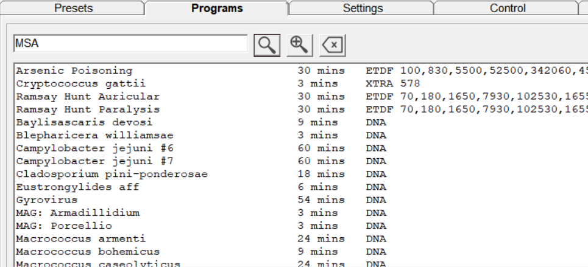The height and width of the screenshot is (267, 588).
Task: Select Baylisascaris devosi in results
Action: (x=84, y=122)
